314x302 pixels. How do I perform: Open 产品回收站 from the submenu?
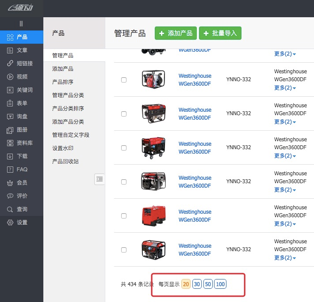pos(65,162)
